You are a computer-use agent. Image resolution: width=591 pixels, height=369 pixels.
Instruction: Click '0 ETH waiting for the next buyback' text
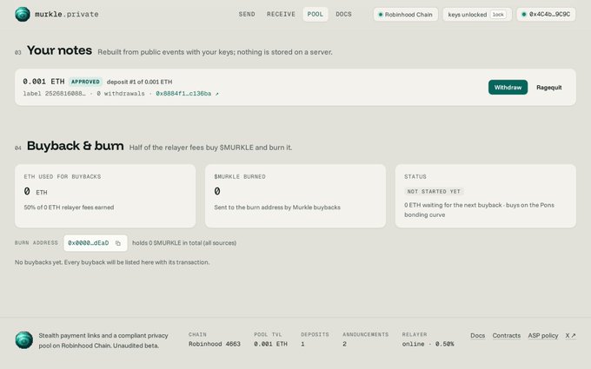[453, 205]
